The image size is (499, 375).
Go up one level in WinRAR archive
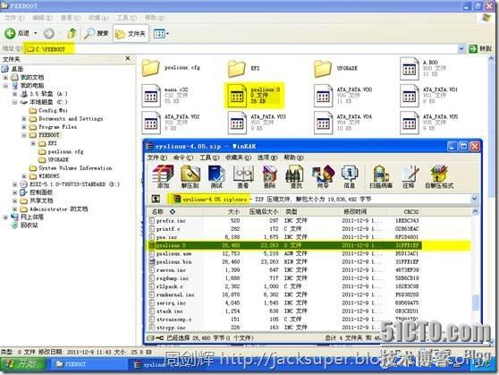[x=156, y=199]
